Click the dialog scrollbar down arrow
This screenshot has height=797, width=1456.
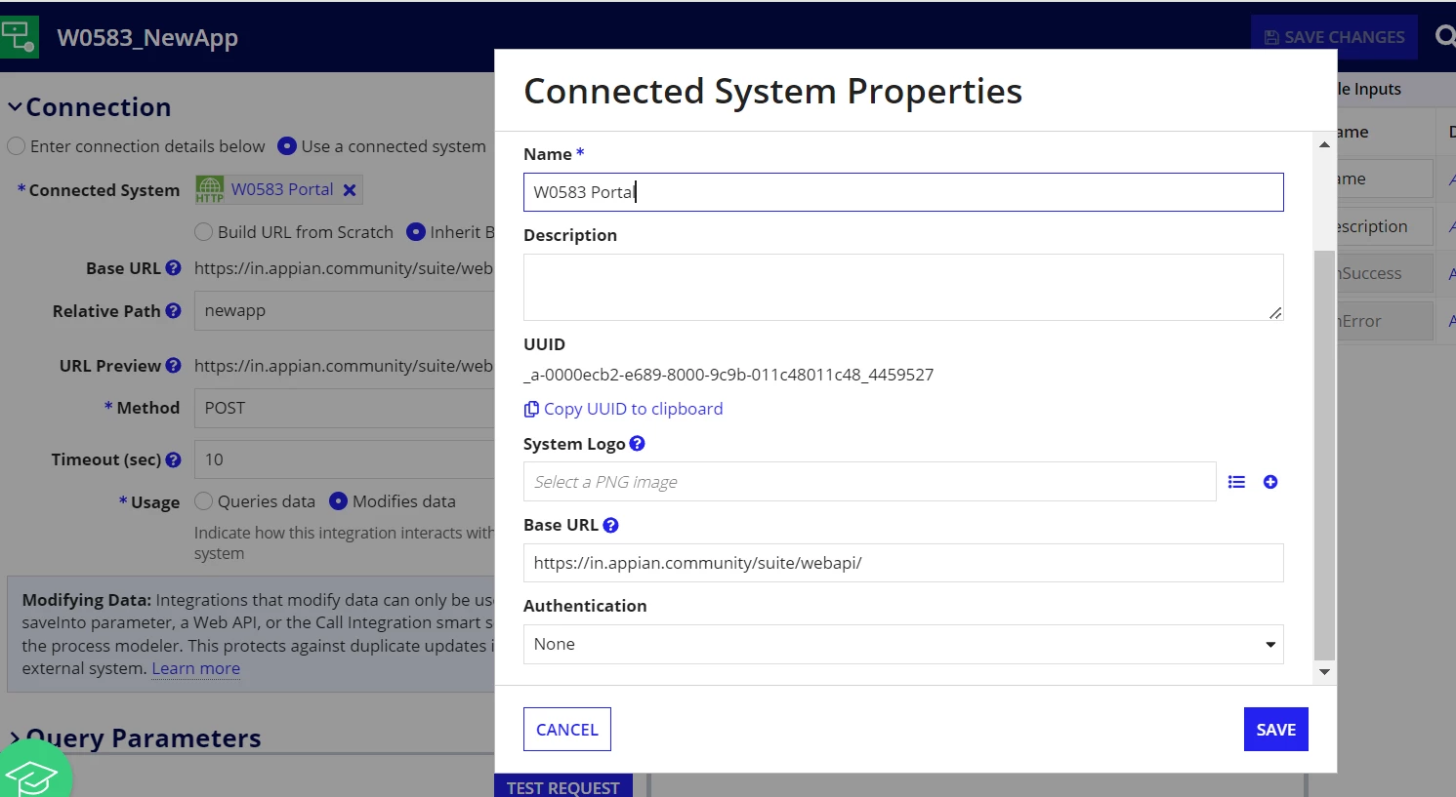[x=1324, y=671]
